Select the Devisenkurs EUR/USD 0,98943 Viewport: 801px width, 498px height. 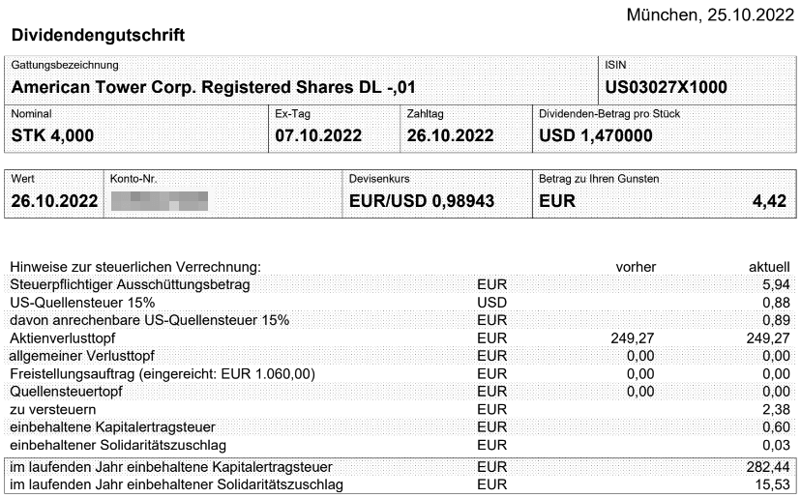pyautogui.click(x=422, y=201)
